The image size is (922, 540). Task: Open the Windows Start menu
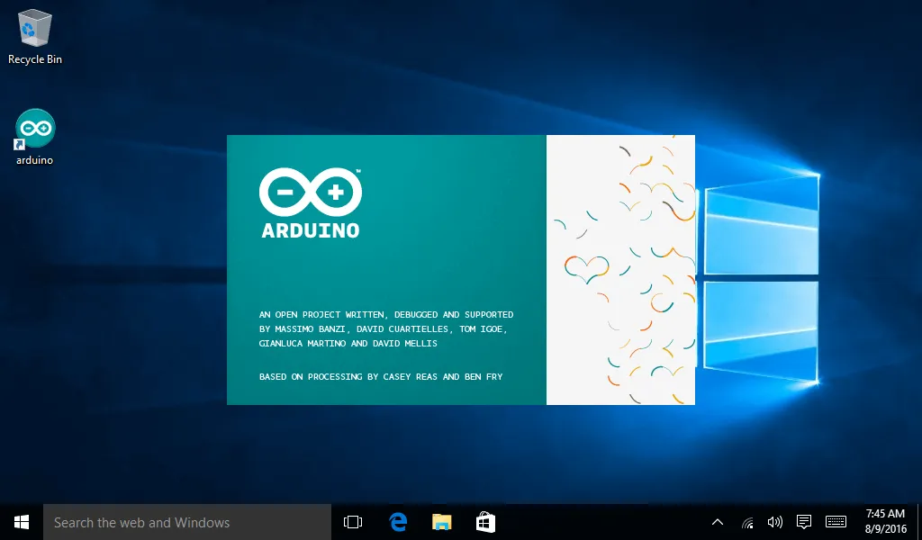coord(22,522)
